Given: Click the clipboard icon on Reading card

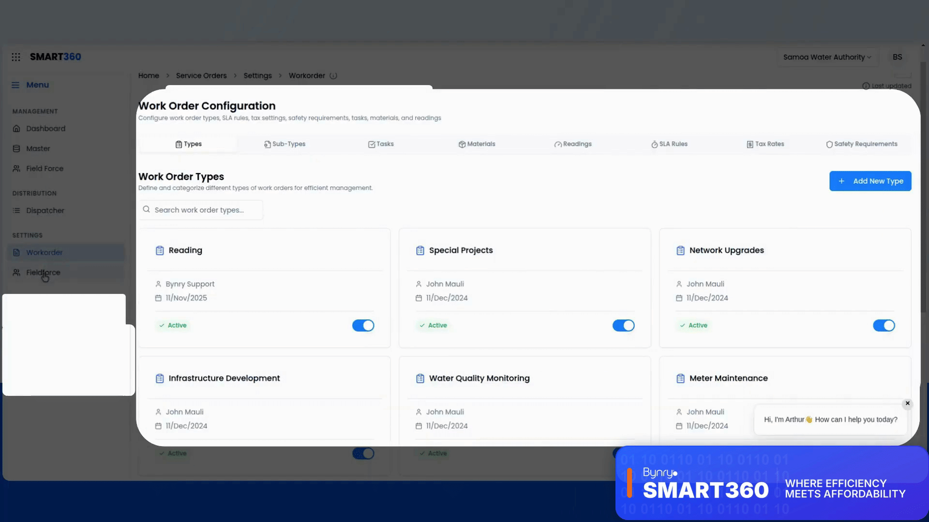Looking at the screenshot, I should click(x=160, y=250).
